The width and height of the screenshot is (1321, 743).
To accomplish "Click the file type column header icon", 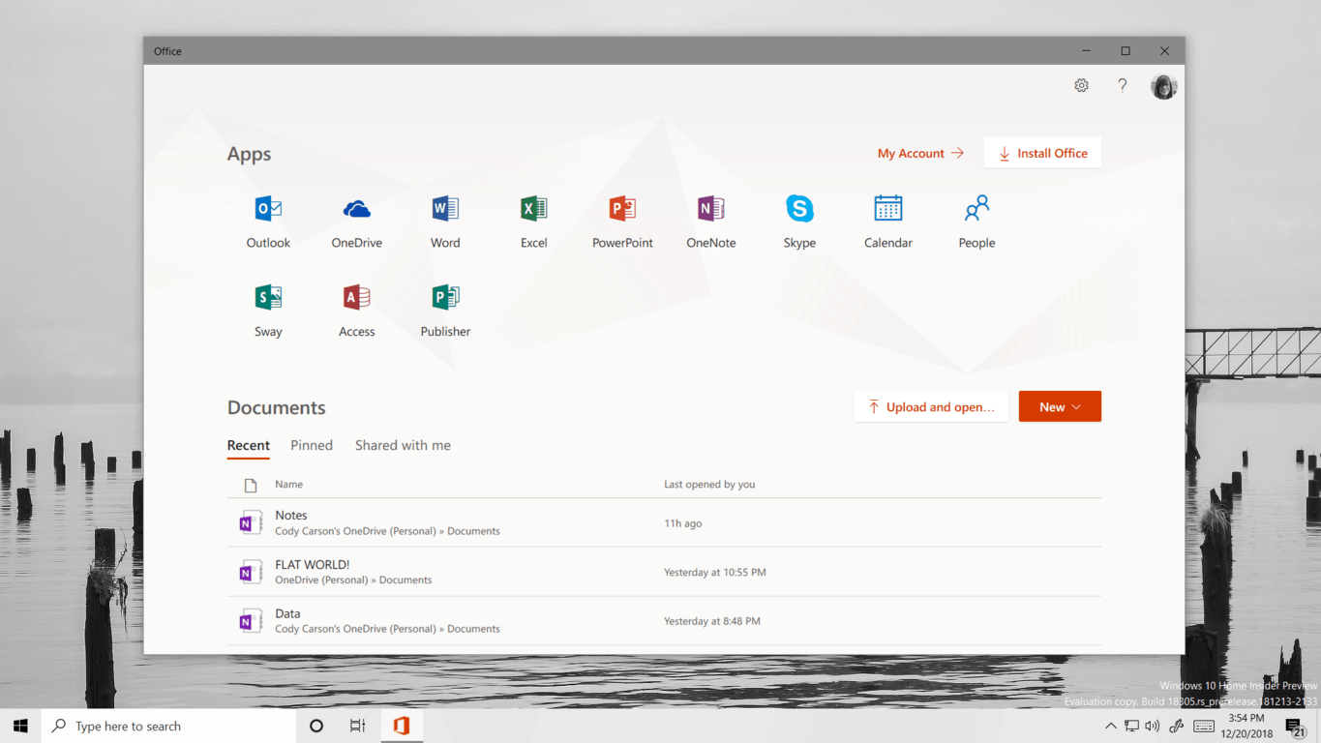I will coord(251,485).
